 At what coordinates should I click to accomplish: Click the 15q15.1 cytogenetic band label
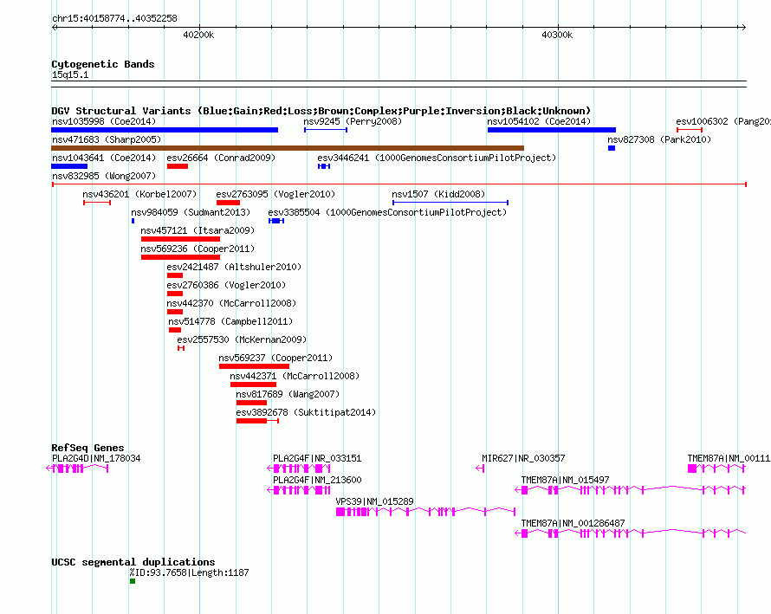tap(70, 75)
